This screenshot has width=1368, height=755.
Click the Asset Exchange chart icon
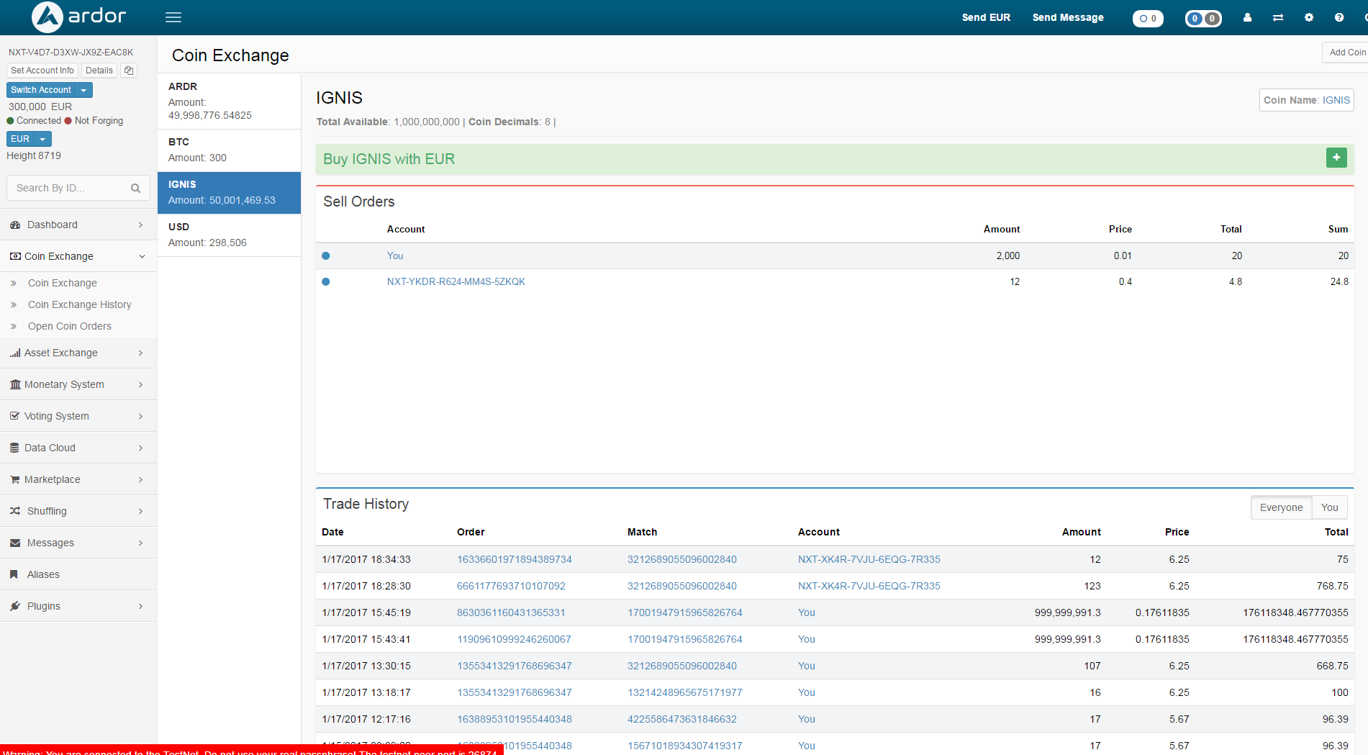click(15, 353)
